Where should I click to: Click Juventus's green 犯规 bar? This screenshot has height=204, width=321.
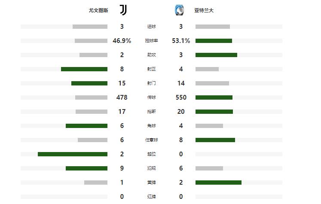point(86,168)
